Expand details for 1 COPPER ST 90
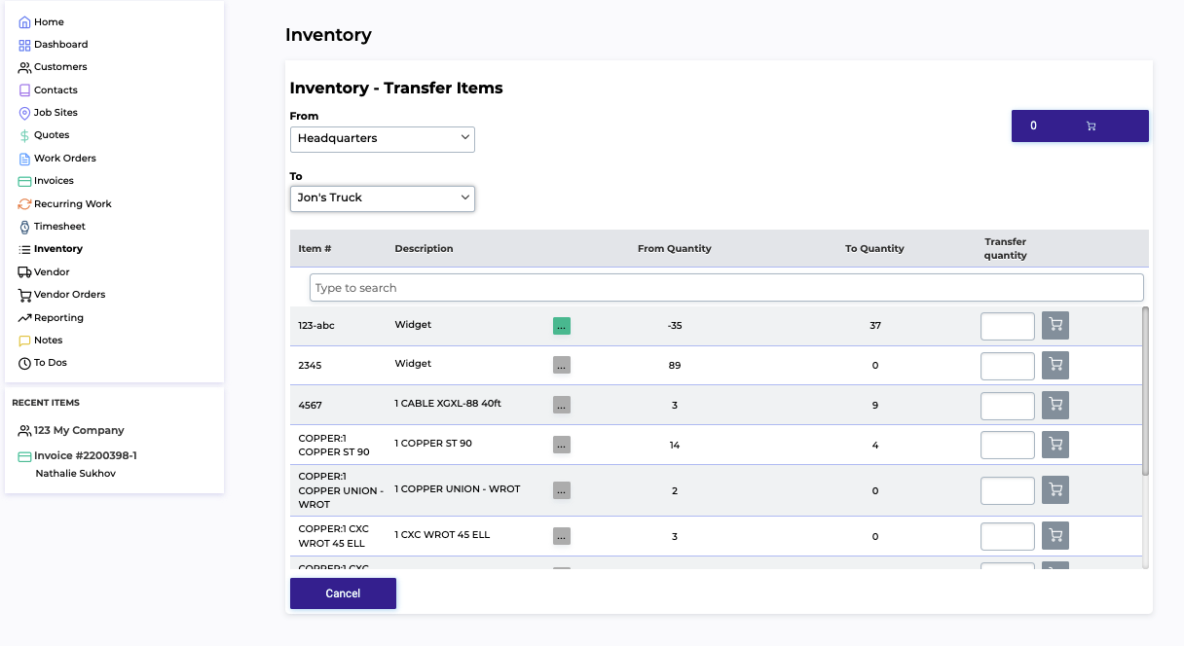This screenshot has width=1184, height=646. 562,445
